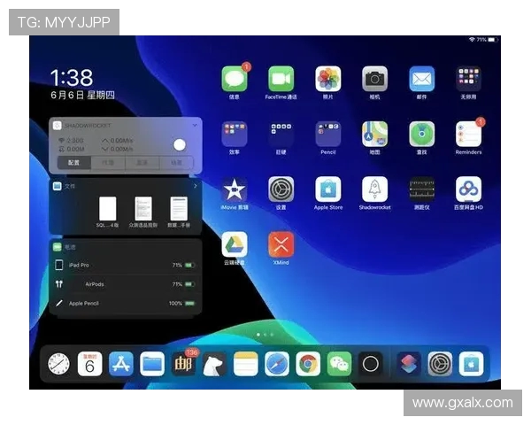Open Chrome in the dock
Image resolution: width=531 pixels, height=425 pixels.
(308, 363)
